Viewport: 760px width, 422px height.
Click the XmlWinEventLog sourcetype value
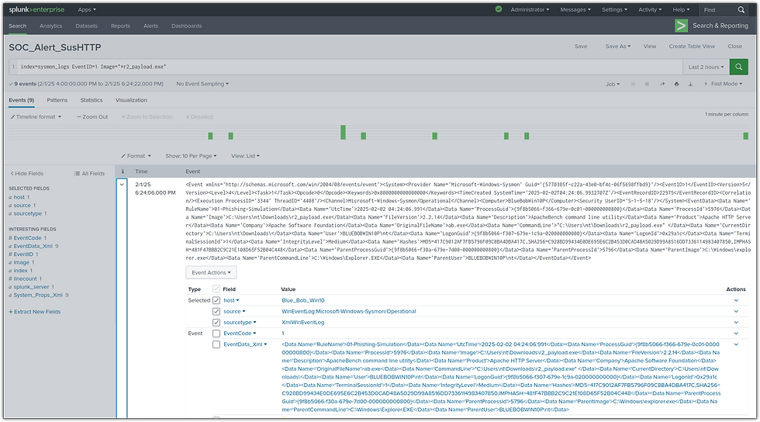point(303,322)
